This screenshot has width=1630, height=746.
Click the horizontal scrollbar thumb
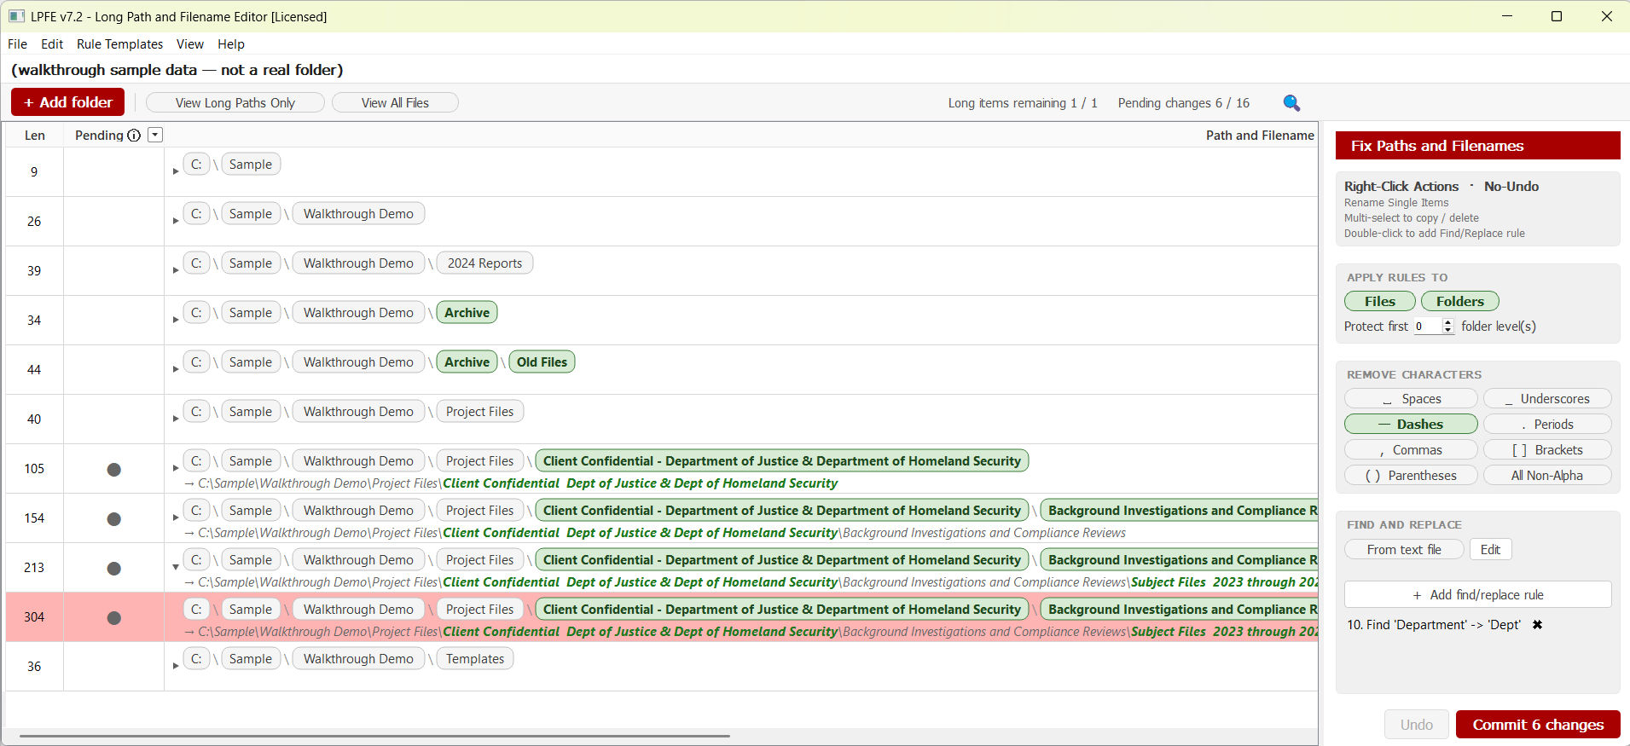(374, 735)
